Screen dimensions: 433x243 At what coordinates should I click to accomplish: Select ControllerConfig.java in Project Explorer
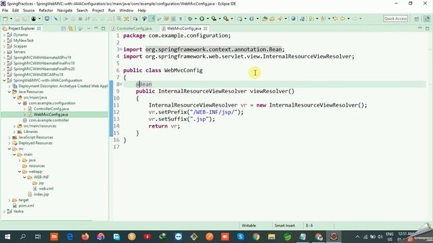[51, 109]
